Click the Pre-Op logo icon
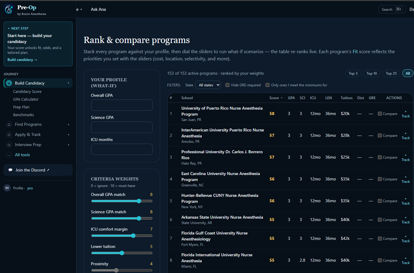 click(9, 9)
